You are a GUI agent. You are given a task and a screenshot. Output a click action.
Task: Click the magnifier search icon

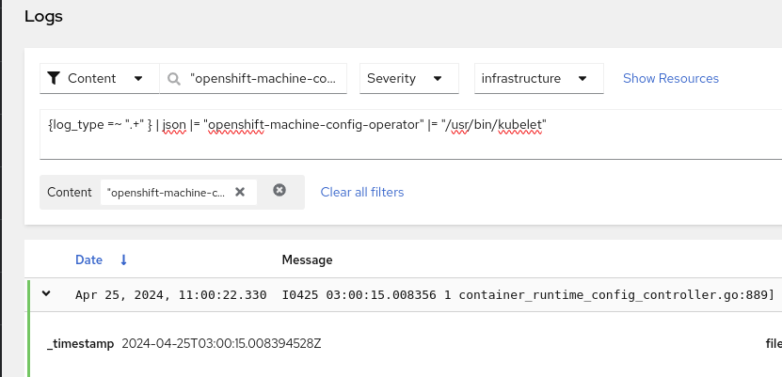[174, 79]
